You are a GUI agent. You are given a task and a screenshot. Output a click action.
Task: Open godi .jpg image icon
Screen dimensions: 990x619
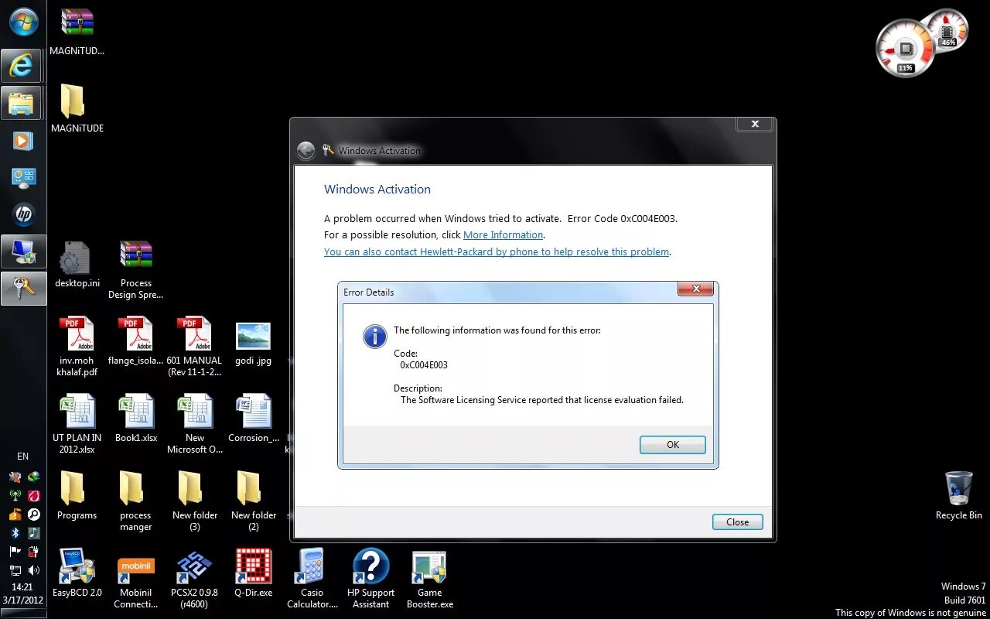(x=254, y=343)
